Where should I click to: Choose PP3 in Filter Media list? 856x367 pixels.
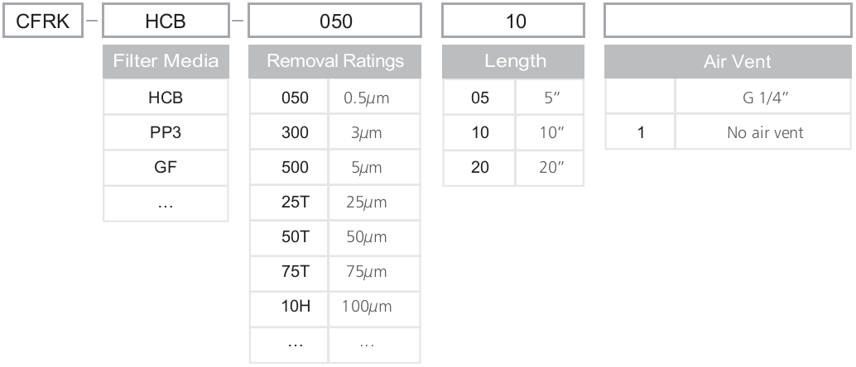click(166, 133)
